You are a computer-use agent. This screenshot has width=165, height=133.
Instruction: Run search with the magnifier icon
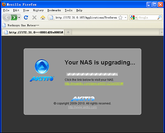(159, 18)
